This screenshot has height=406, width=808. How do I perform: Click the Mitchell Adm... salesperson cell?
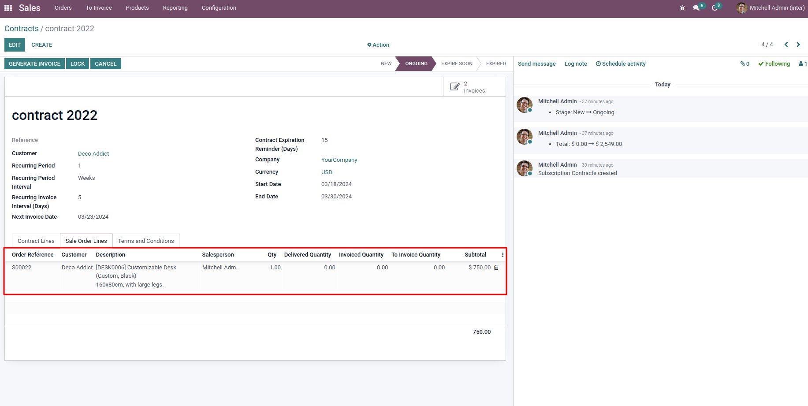click(x=221, y=268)
